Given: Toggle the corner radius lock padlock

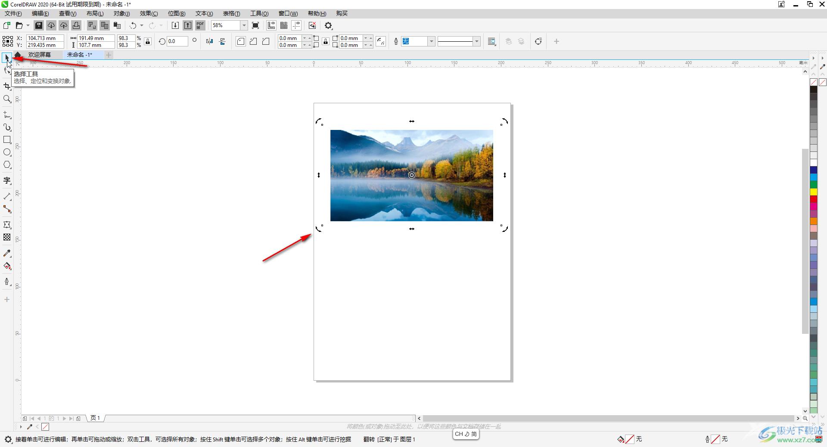Looking at the screenshot, I should click(326, 41).
